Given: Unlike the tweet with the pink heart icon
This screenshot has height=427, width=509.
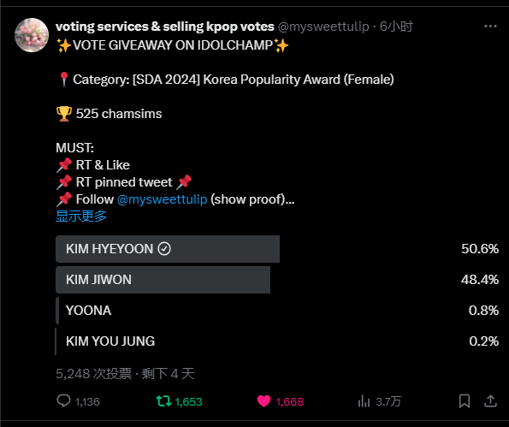Looking at the screenshot, I should 263,401.
